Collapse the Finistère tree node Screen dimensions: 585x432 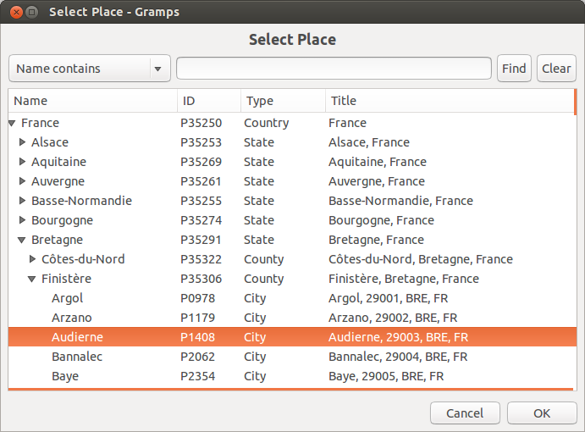32,279
